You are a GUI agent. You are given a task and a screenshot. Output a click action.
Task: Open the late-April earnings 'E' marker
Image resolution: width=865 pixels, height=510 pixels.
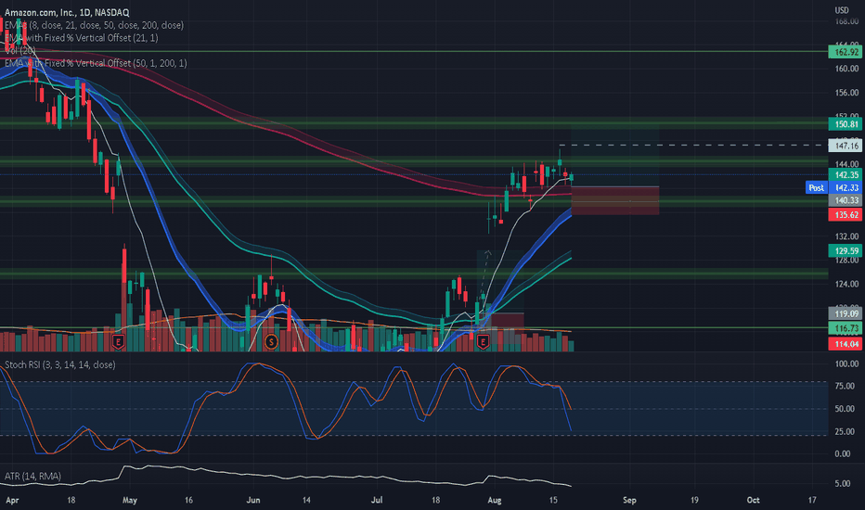tap(118, 342)
